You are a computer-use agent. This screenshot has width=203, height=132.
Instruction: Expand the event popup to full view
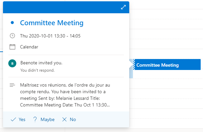[x=123, y=7]
